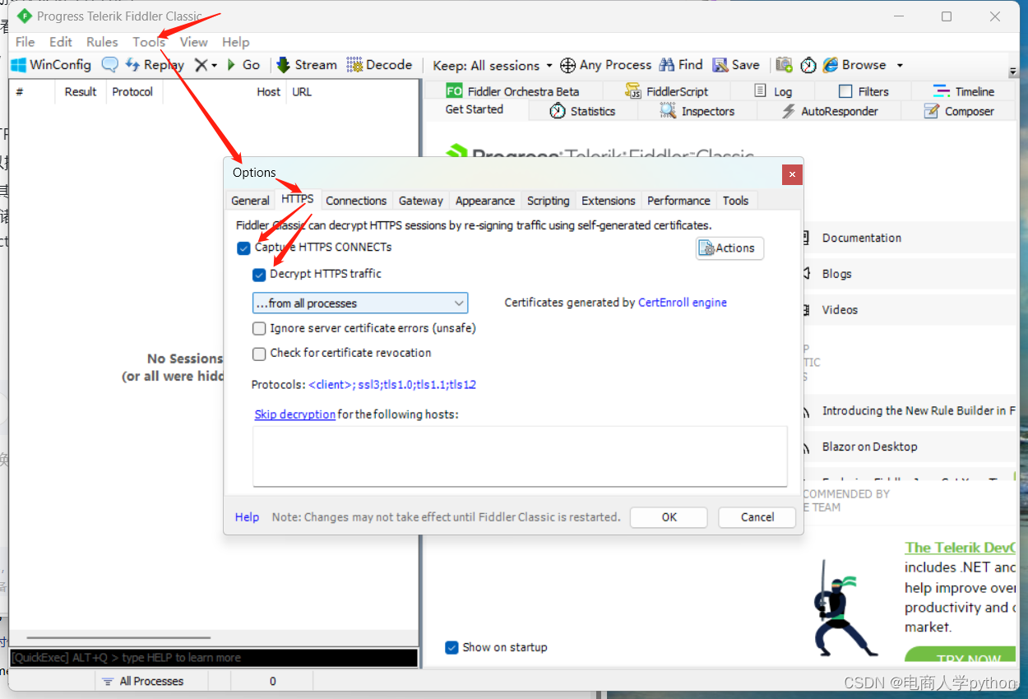
Task: Save sessions with Save icon
Action: [736, 65]
